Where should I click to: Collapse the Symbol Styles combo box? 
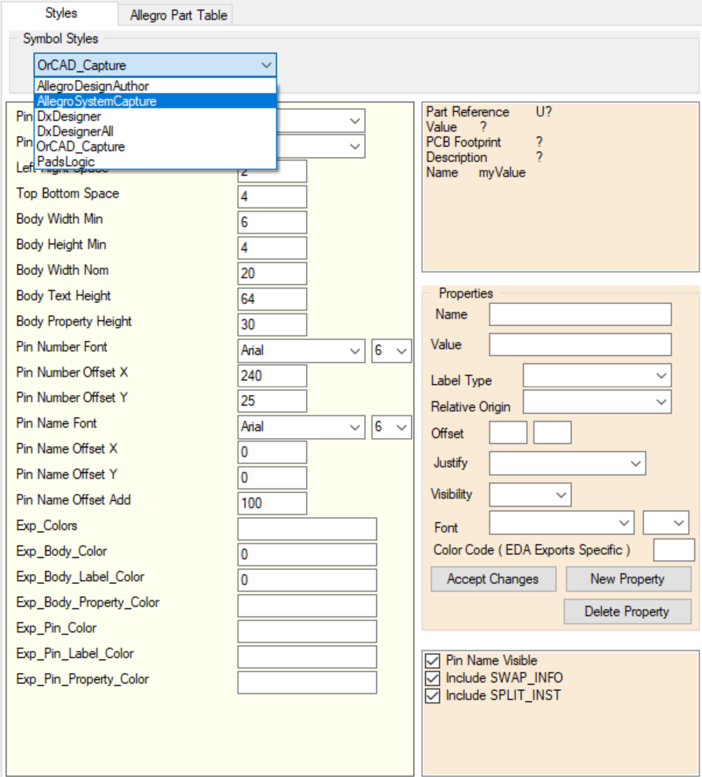pyautogui.click(x=266, y=65)
